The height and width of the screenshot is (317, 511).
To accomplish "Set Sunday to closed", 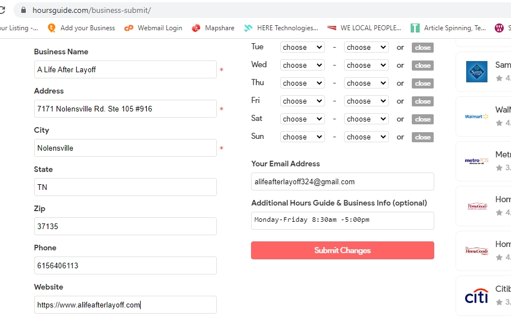I will (422, 137).
